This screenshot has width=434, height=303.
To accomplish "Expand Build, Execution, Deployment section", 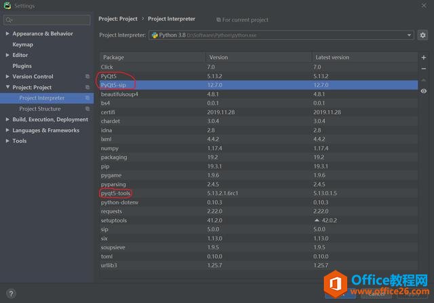I will tap(7, 120).
